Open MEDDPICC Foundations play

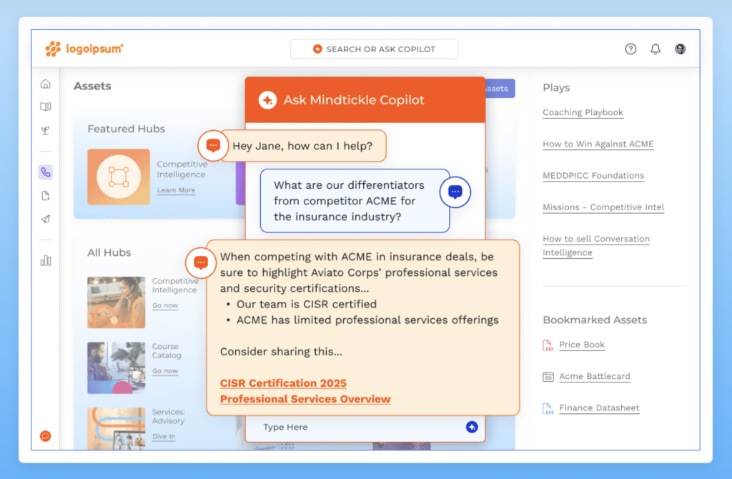[x=593, y=176]
